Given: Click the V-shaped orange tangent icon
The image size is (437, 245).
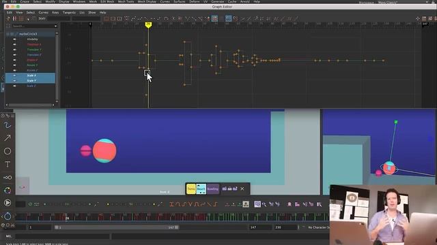Looking at the screenshot, I should tap(191, 204).
